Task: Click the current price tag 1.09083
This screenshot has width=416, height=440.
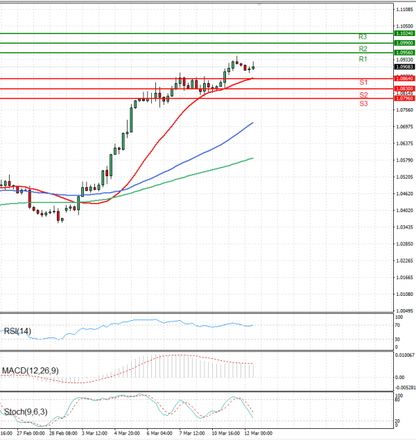Action: (x=404, y=67)
